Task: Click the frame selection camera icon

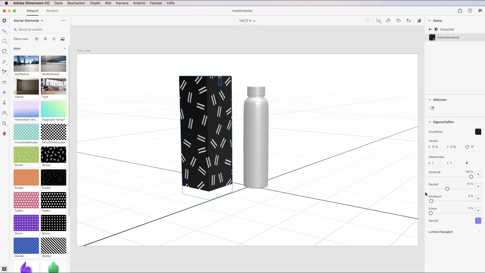Action: [378, 21]
